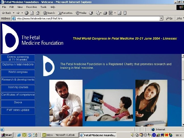Click the small D logo beside charity text
The height and width of the screenshot is (138, 184).
(49, 66)
